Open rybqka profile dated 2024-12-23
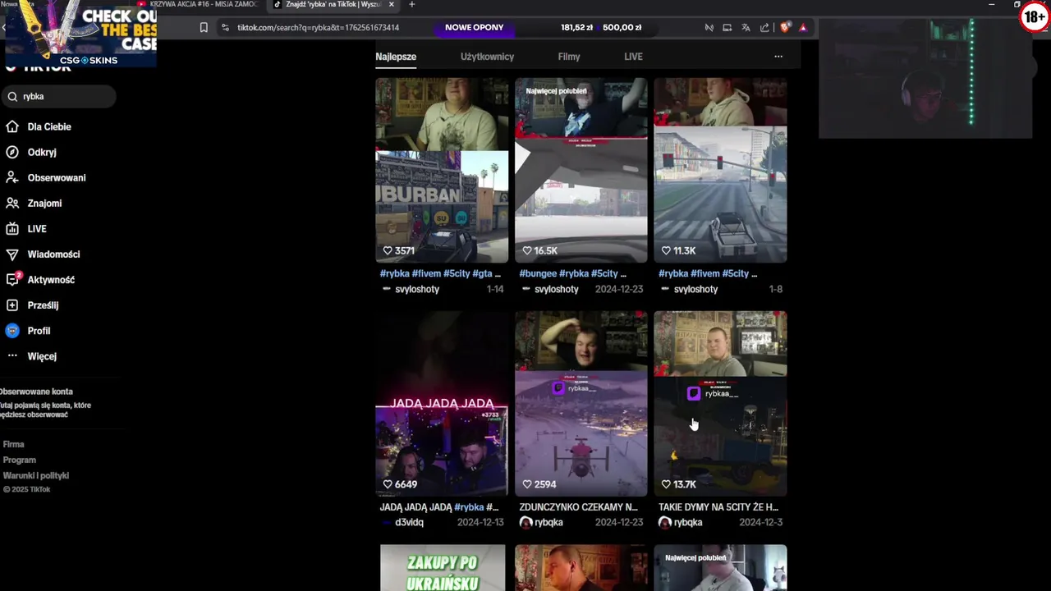 [548, 522]
